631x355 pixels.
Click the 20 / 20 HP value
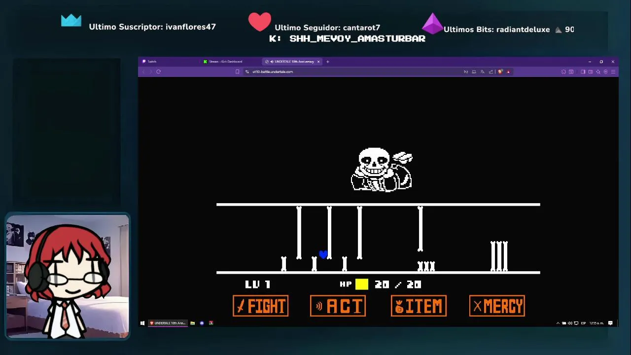[x=398, y=284]
